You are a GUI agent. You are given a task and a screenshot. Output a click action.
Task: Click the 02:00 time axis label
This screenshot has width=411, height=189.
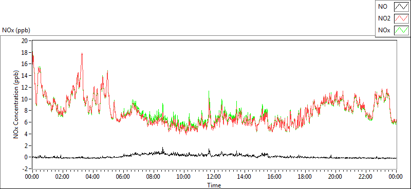62,177
